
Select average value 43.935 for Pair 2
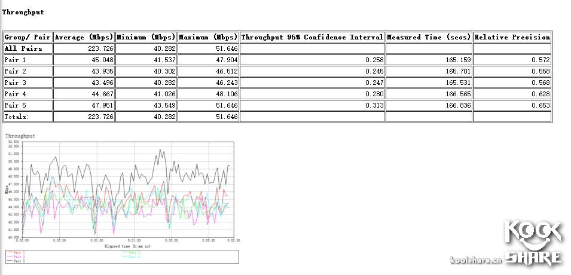pos(102,71)
